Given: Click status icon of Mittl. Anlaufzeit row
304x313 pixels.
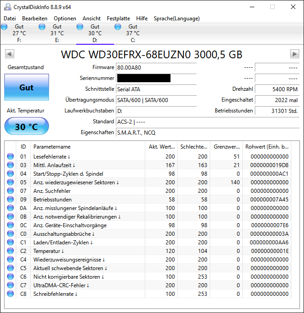Looking at the screenshot, I should tap(10, 165).
